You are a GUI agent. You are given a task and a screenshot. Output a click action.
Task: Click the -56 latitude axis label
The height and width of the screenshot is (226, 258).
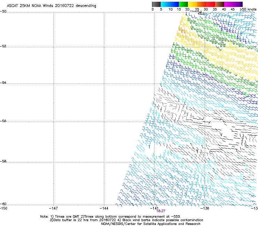click(3, 121)
